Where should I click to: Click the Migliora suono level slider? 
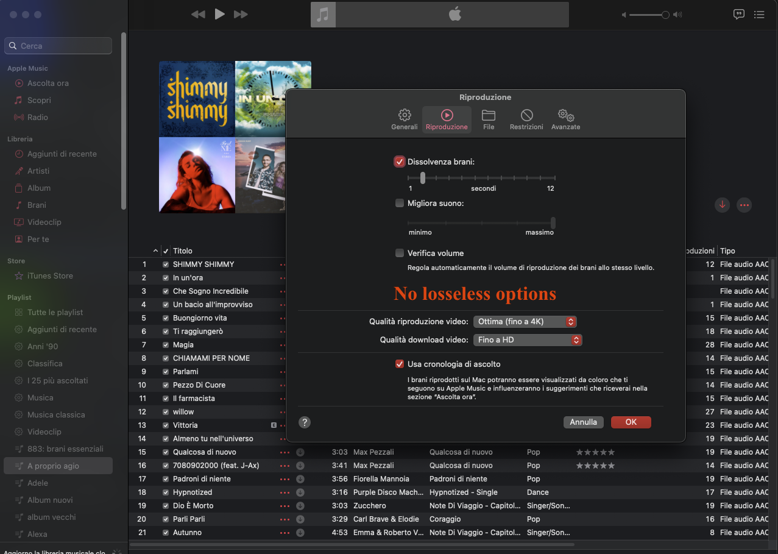(481, 223)
